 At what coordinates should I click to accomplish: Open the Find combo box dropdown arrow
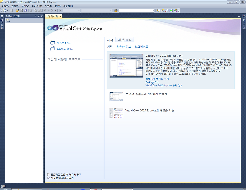(153, 11)
